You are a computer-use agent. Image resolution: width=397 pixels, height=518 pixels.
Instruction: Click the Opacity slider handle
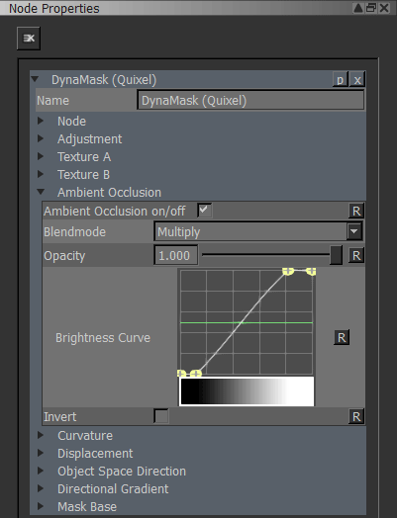(337, 255)
